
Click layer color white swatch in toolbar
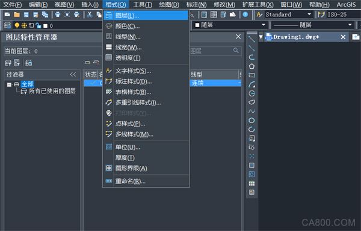[x=45, y=25]
